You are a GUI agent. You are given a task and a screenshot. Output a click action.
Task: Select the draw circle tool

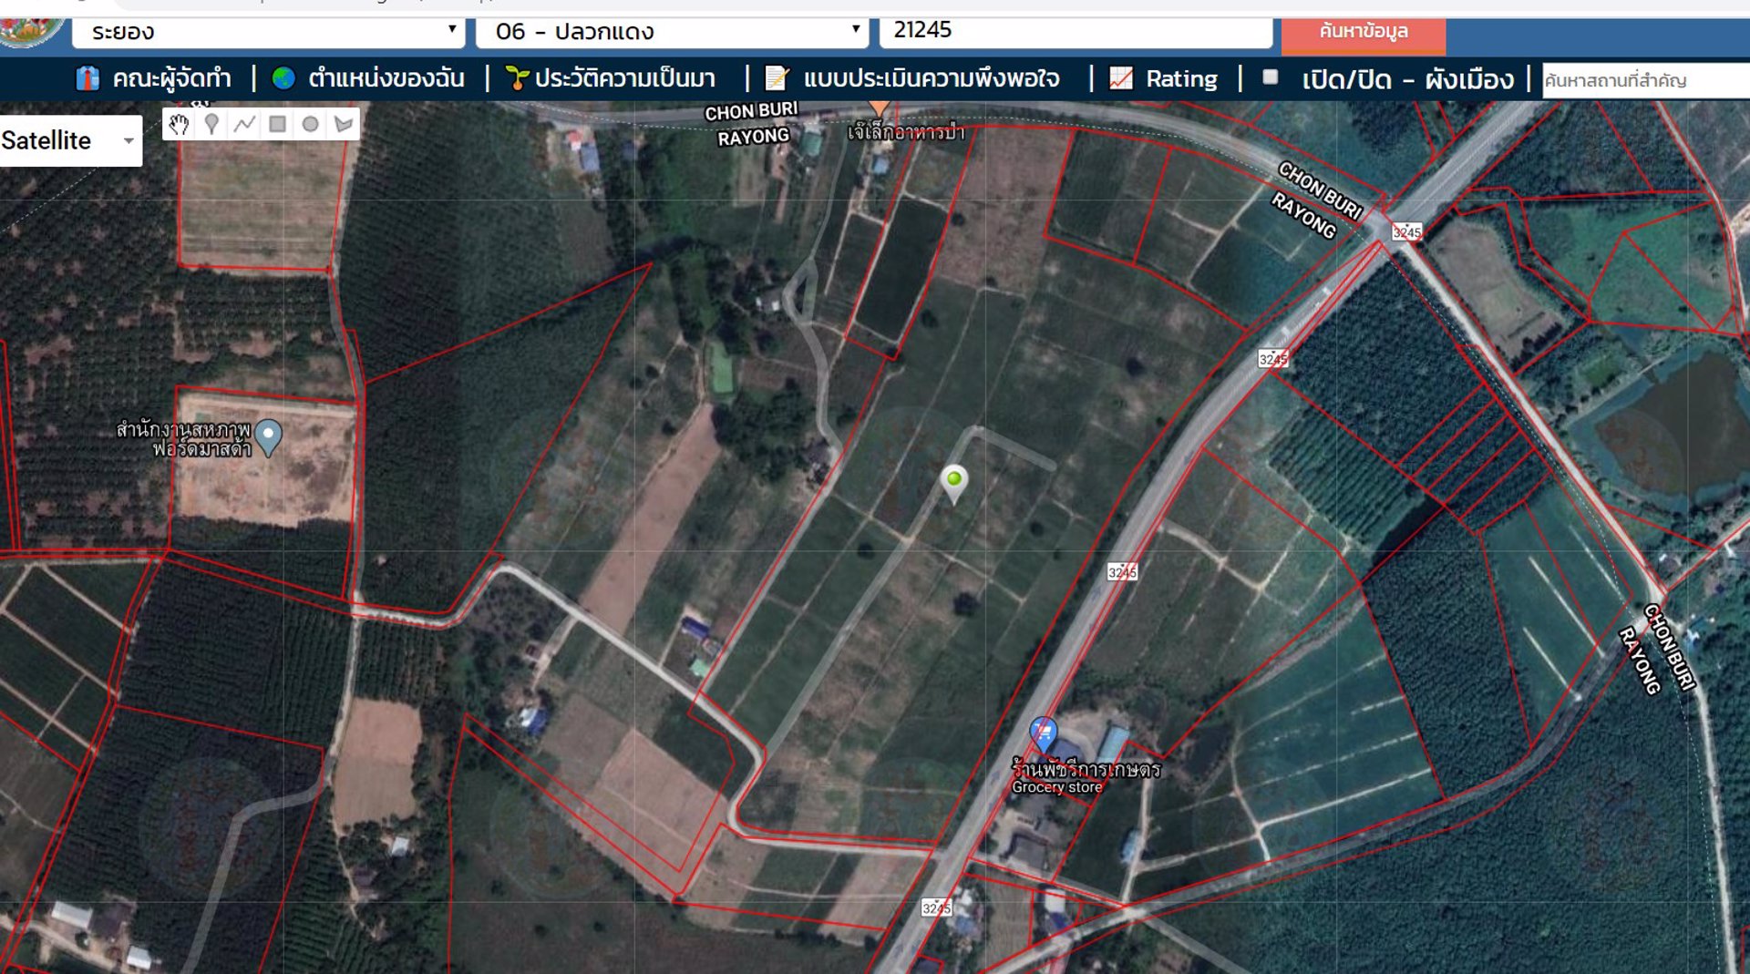tap(310, 125)
